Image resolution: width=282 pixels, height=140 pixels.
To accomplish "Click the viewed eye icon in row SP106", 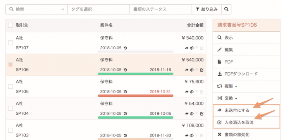I will (x=191, y=70).
